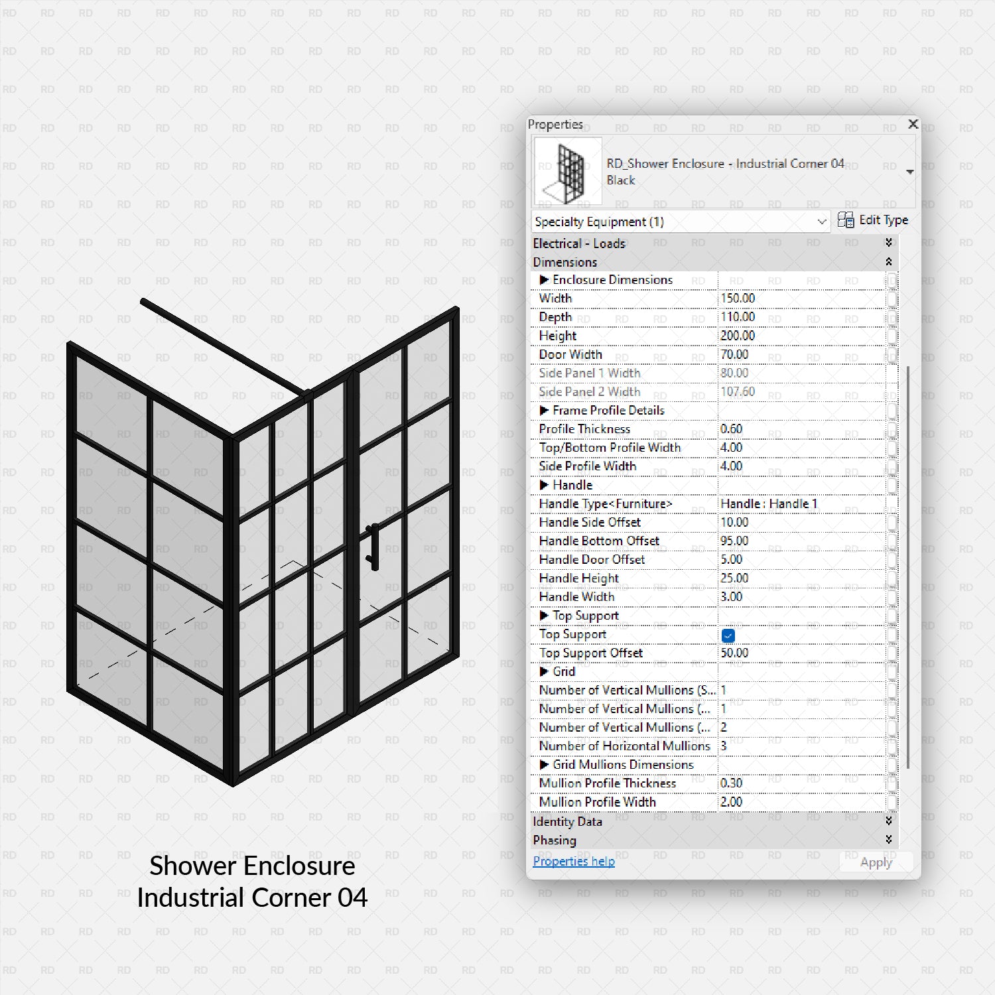The height and width of the screenshot is (995, 995).
Task: Edit the Width value field
Action: pyautogui.click(x=796, y=298)
